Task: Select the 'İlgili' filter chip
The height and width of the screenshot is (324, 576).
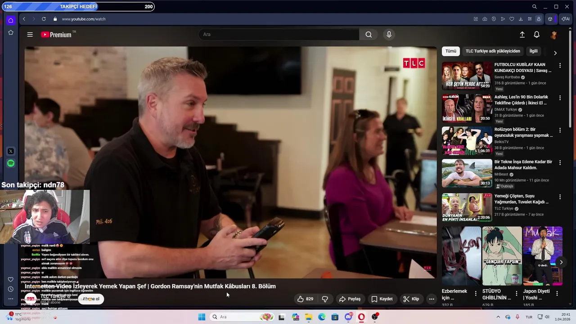Action: click(533, 51)
